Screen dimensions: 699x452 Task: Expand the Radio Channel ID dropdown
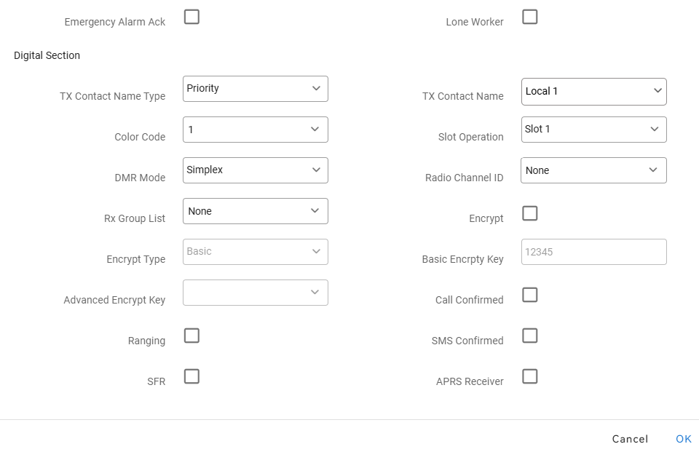tap(593, 170)
